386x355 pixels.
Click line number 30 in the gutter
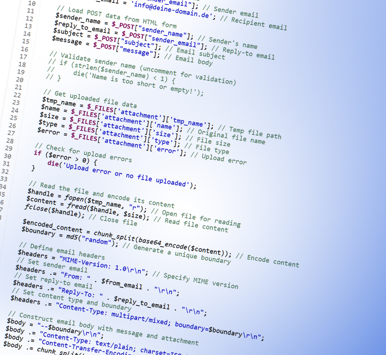point(7,156)
